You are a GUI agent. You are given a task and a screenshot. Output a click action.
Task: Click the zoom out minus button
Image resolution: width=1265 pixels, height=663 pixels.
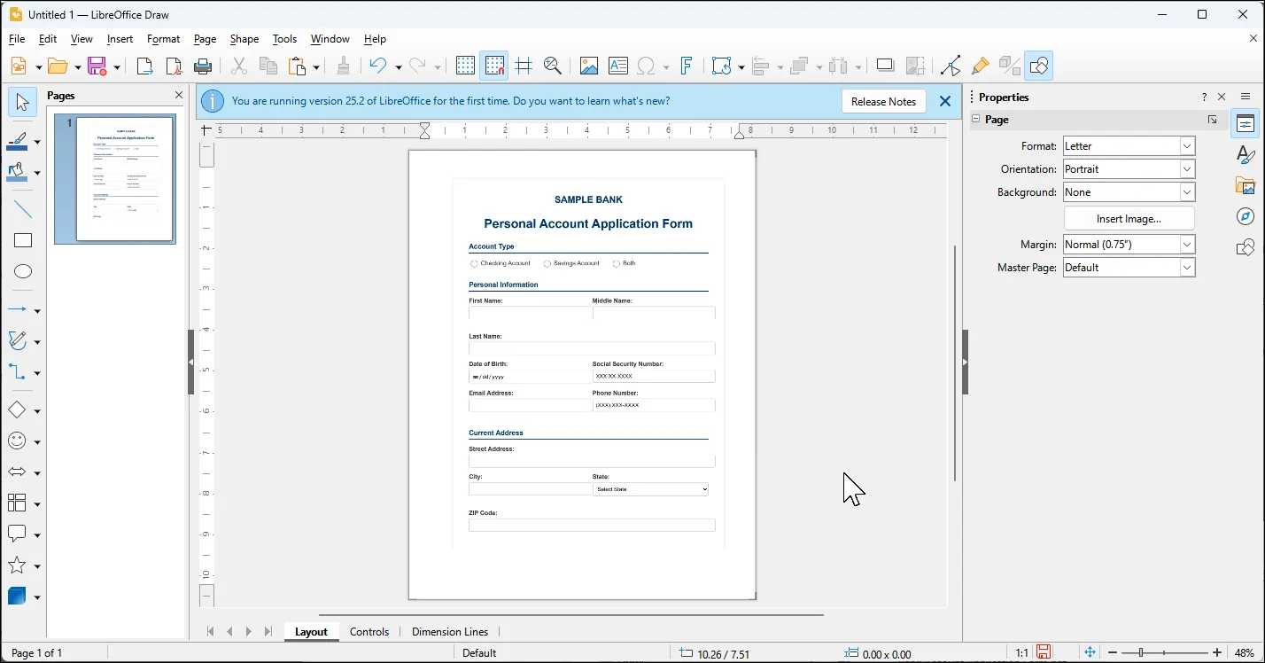(1114, 652)
